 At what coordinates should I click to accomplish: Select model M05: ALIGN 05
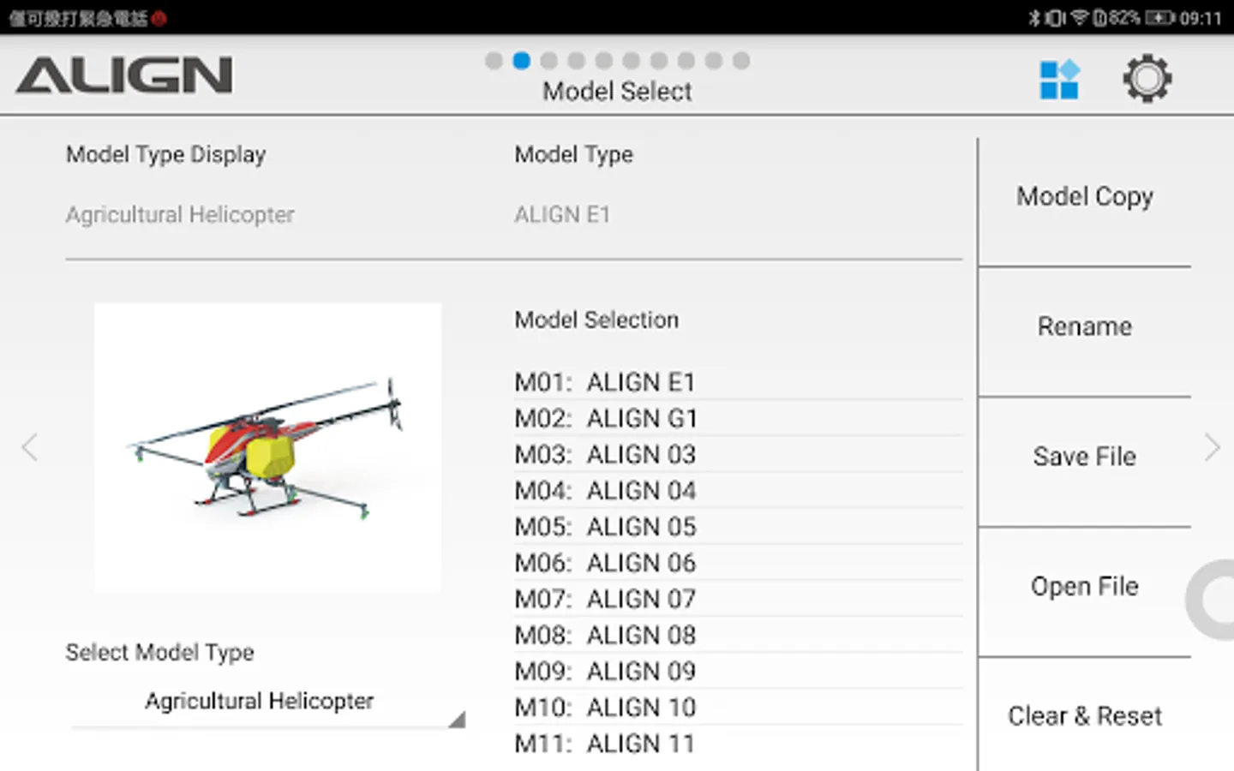click(738, 527)
